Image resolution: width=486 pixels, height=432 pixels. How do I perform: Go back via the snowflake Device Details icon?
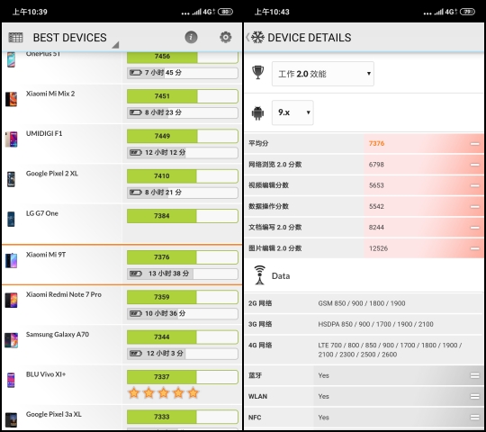(257, 38)
